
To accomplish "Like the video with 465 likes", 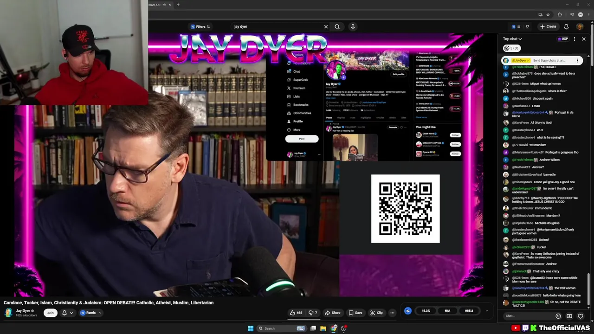I will pyautogui.click(x=296, y=313).
